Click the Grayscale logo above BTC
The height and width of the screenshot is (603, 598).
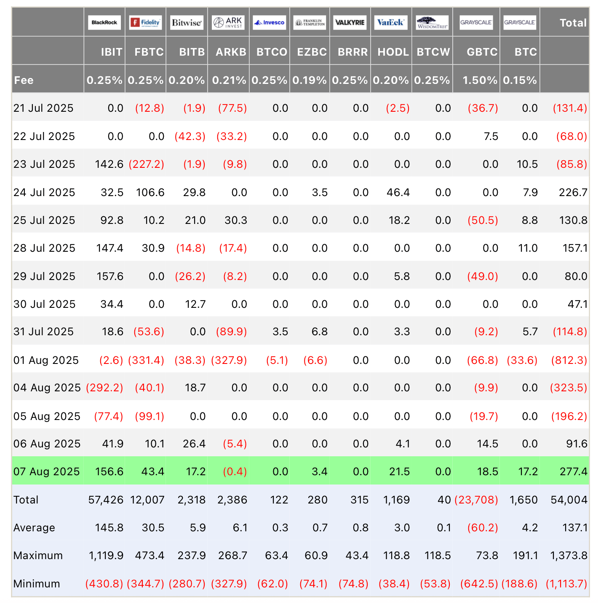point(520,22)
